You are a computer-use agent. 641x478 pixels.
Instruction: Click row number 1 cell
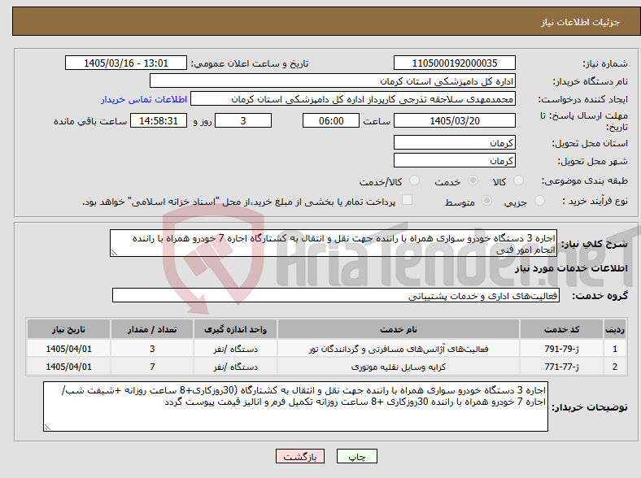pos(615,349)
